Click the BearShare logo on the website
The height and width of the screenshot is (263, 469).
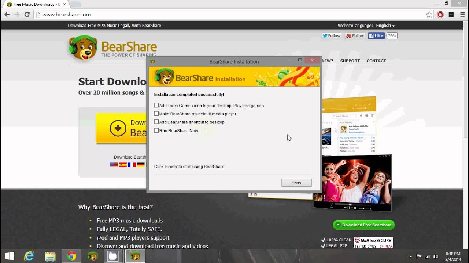112,47
